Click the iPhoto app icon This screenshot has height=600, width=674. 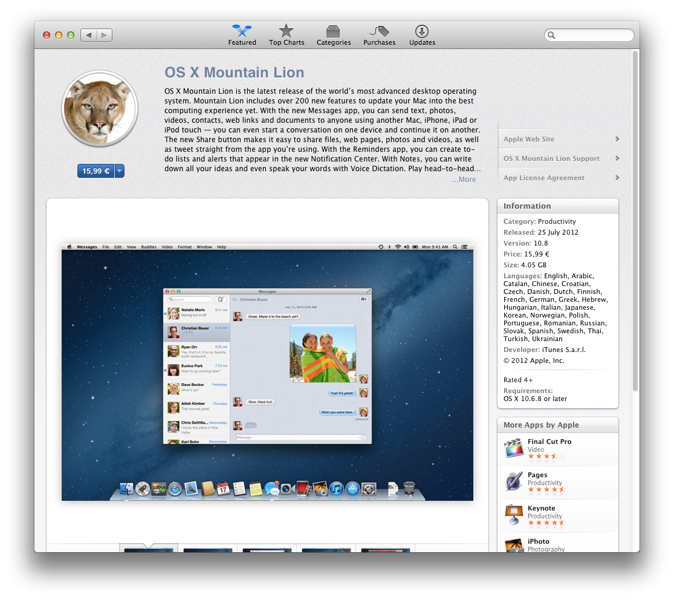click(x=514, y=545)
